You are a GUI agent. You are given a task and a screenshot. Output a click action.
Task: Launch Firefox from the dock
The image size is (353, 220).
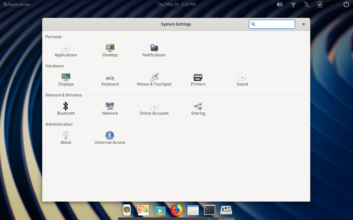coord(176,210)
